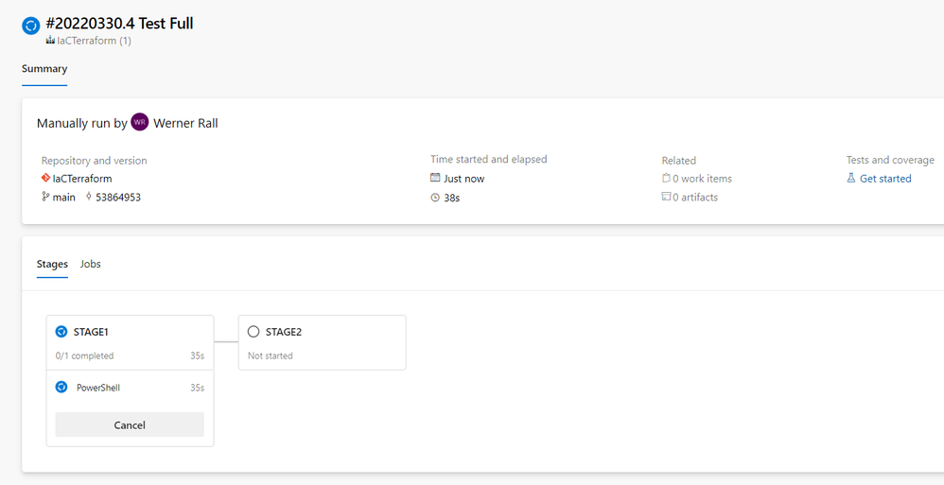
Task: Select the Stages tab
Action: [52, 264]
